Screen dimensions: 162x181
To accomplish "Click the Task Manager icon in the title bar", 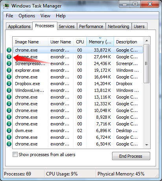I will (6, 6).
